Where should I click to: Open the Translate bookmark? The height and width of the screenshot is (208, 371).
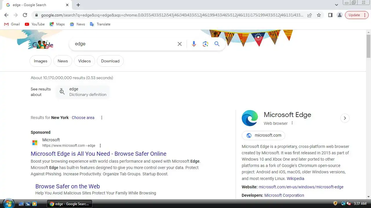[x=100, y=24]
